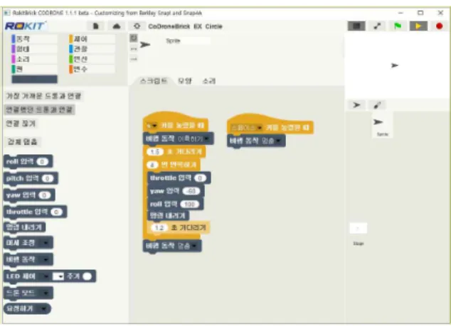The width and height of the screenshot is (451, 326).
Task: Open key dropdown on first hat block
Action: [x=152, y=126]
